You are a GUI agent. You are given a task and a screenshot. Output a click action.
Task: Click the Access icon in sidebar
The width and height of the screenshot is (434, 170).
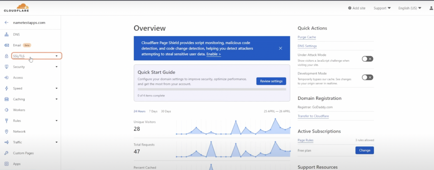click(x=7, y=77)
